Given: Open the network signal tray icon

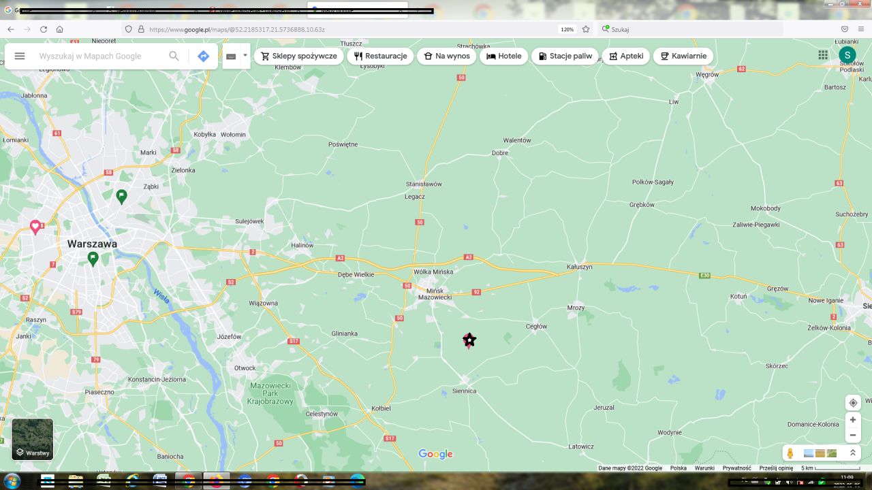Looking at the screenshot, I should tap(810, 483).
